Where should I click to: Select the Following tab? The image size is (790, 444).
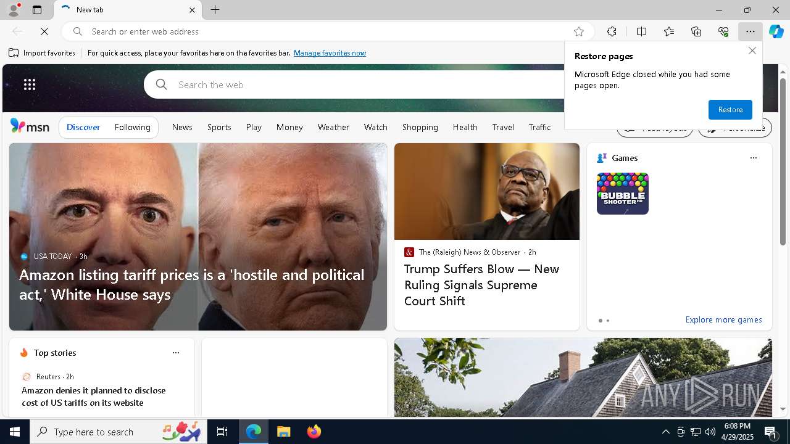(132, 127)
